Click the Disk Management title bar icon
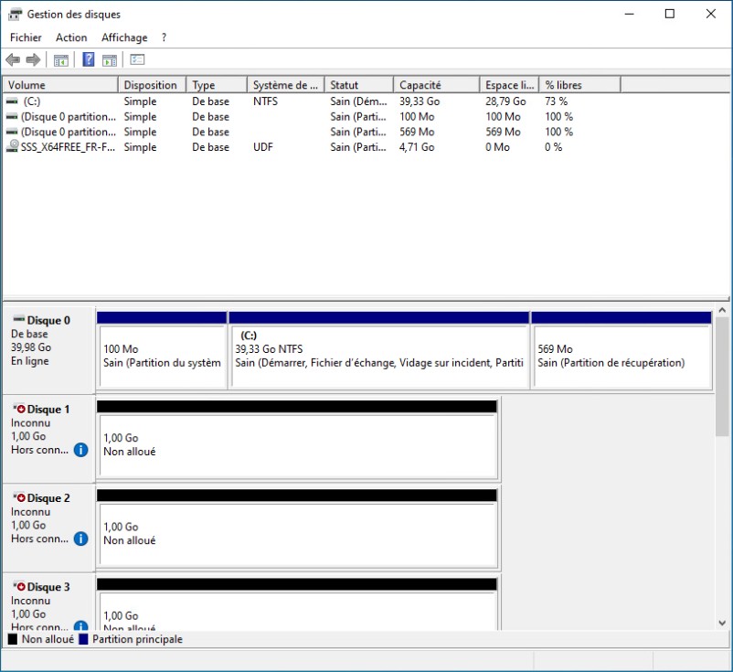Image resolution: width=733 pixels, height=672 pixels. [x=15, y=15]
